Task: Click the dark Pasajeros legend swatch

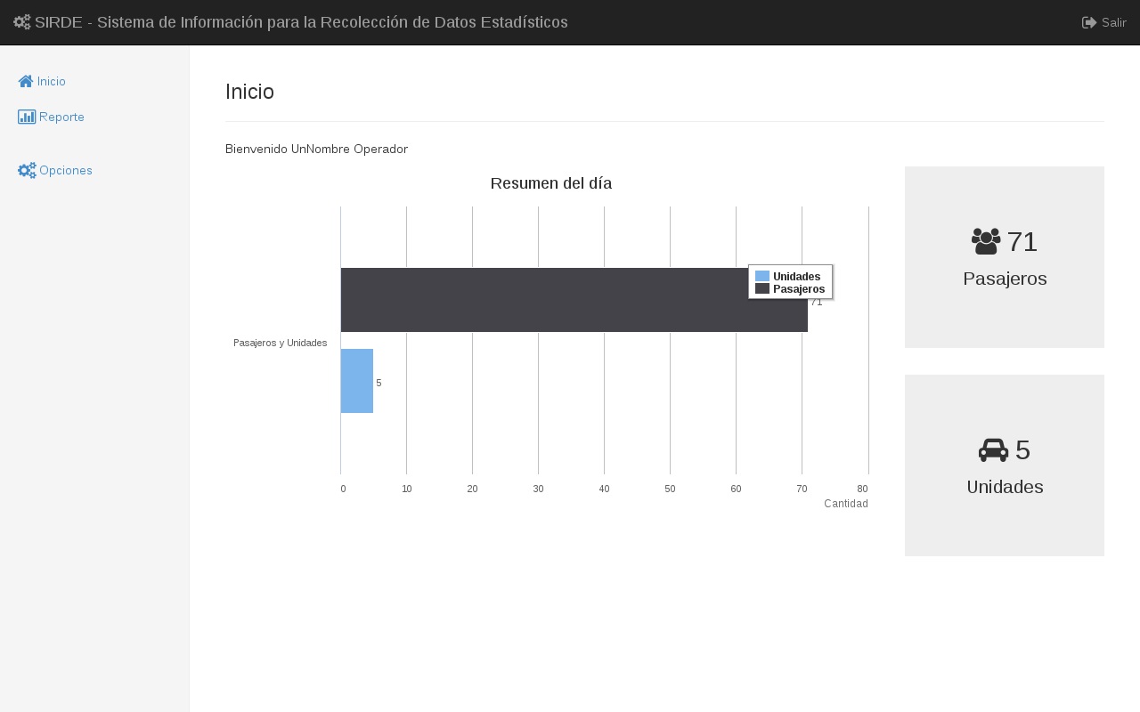Action: tap(762, 288)
